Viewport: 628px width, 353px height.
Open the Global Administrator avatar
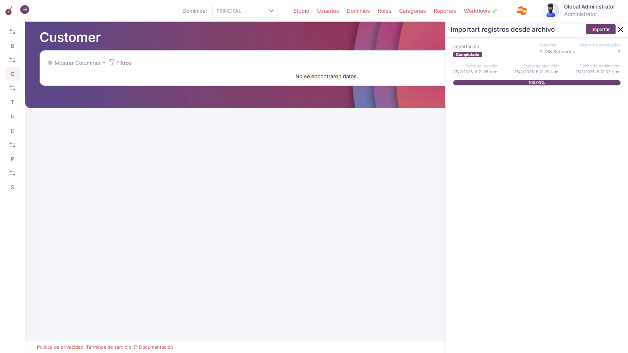click(x=550, y=10)
